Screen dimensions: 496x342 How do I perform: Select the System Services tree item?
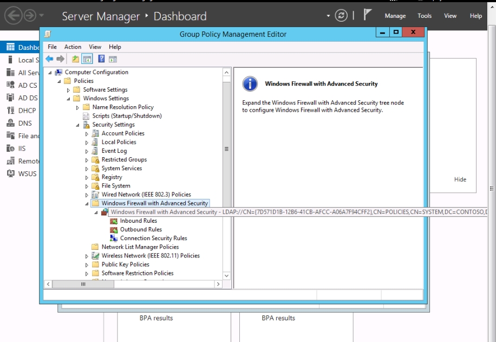(x=121, y=168)
